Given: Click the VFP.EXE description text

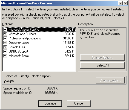Looking at the screenshot, I should [x=100, y=34].
